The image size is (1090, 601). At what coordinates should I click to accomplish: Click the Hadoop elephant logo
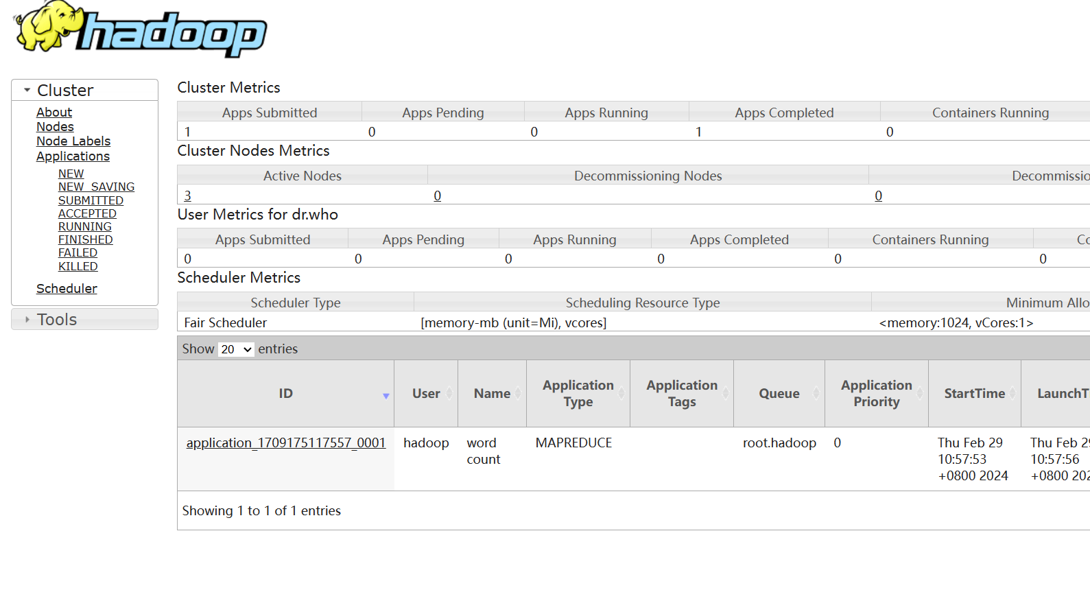(x=141, y=29)
